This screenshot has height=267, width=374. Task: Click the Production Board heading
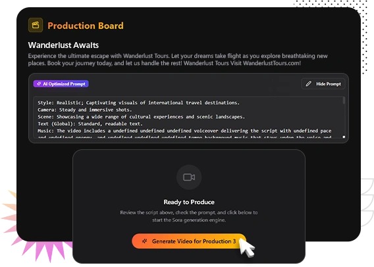(86, 26)
